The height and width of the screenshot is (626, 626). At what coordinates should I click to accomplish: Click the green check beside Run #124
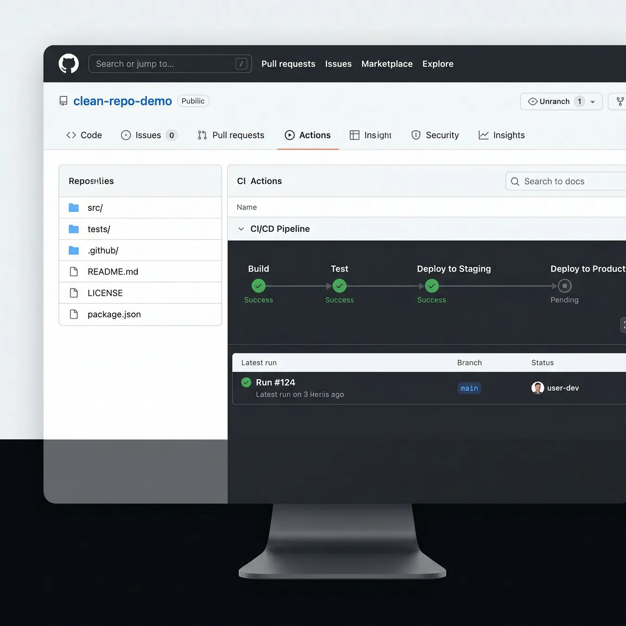246,382
